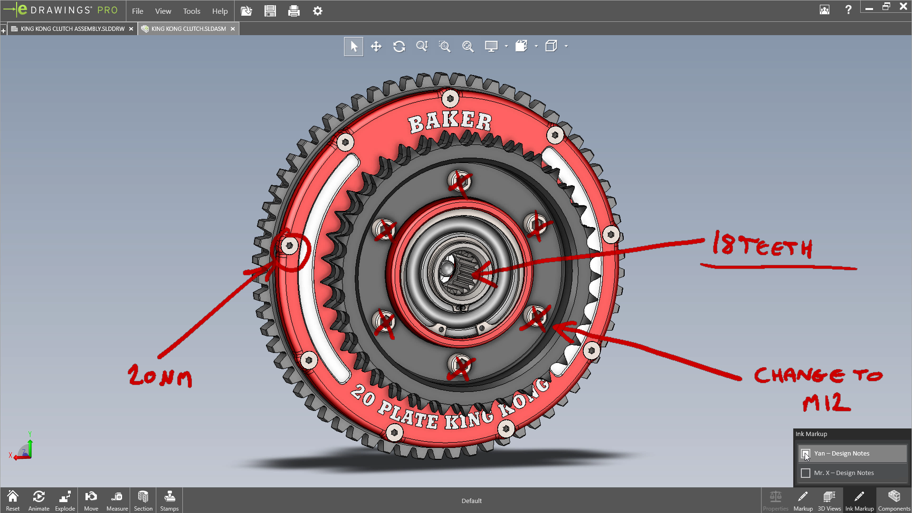The image size is (912, 513).
Task: Open the Components panel
Action: [894, 500]
